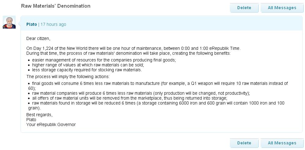The image size is (305, 150).
Task: Click the "17 hours ago" timestamp
Action: click(53, 24)
